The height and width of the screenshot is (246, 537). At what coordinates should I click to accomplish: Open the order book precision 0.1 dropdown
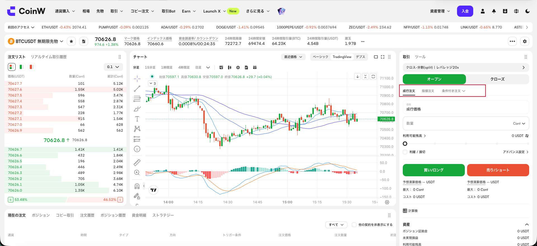[113, 67]
